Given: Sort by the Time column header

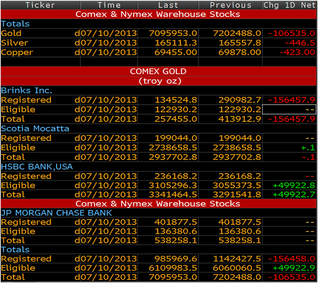Looking at the screenshot, I should [x=109, y=5].
